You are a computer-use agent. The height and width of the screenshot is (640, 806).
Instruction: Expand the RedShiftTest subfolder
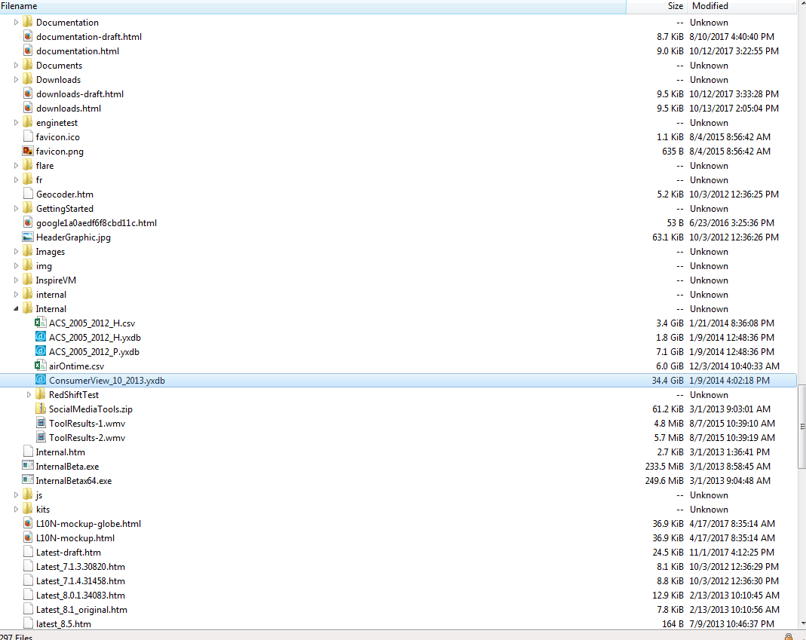tap(27, 394)
